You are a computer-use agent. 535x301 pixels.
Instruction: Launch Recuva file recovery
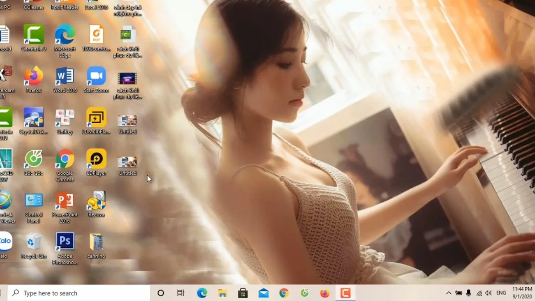pos(96,202)
